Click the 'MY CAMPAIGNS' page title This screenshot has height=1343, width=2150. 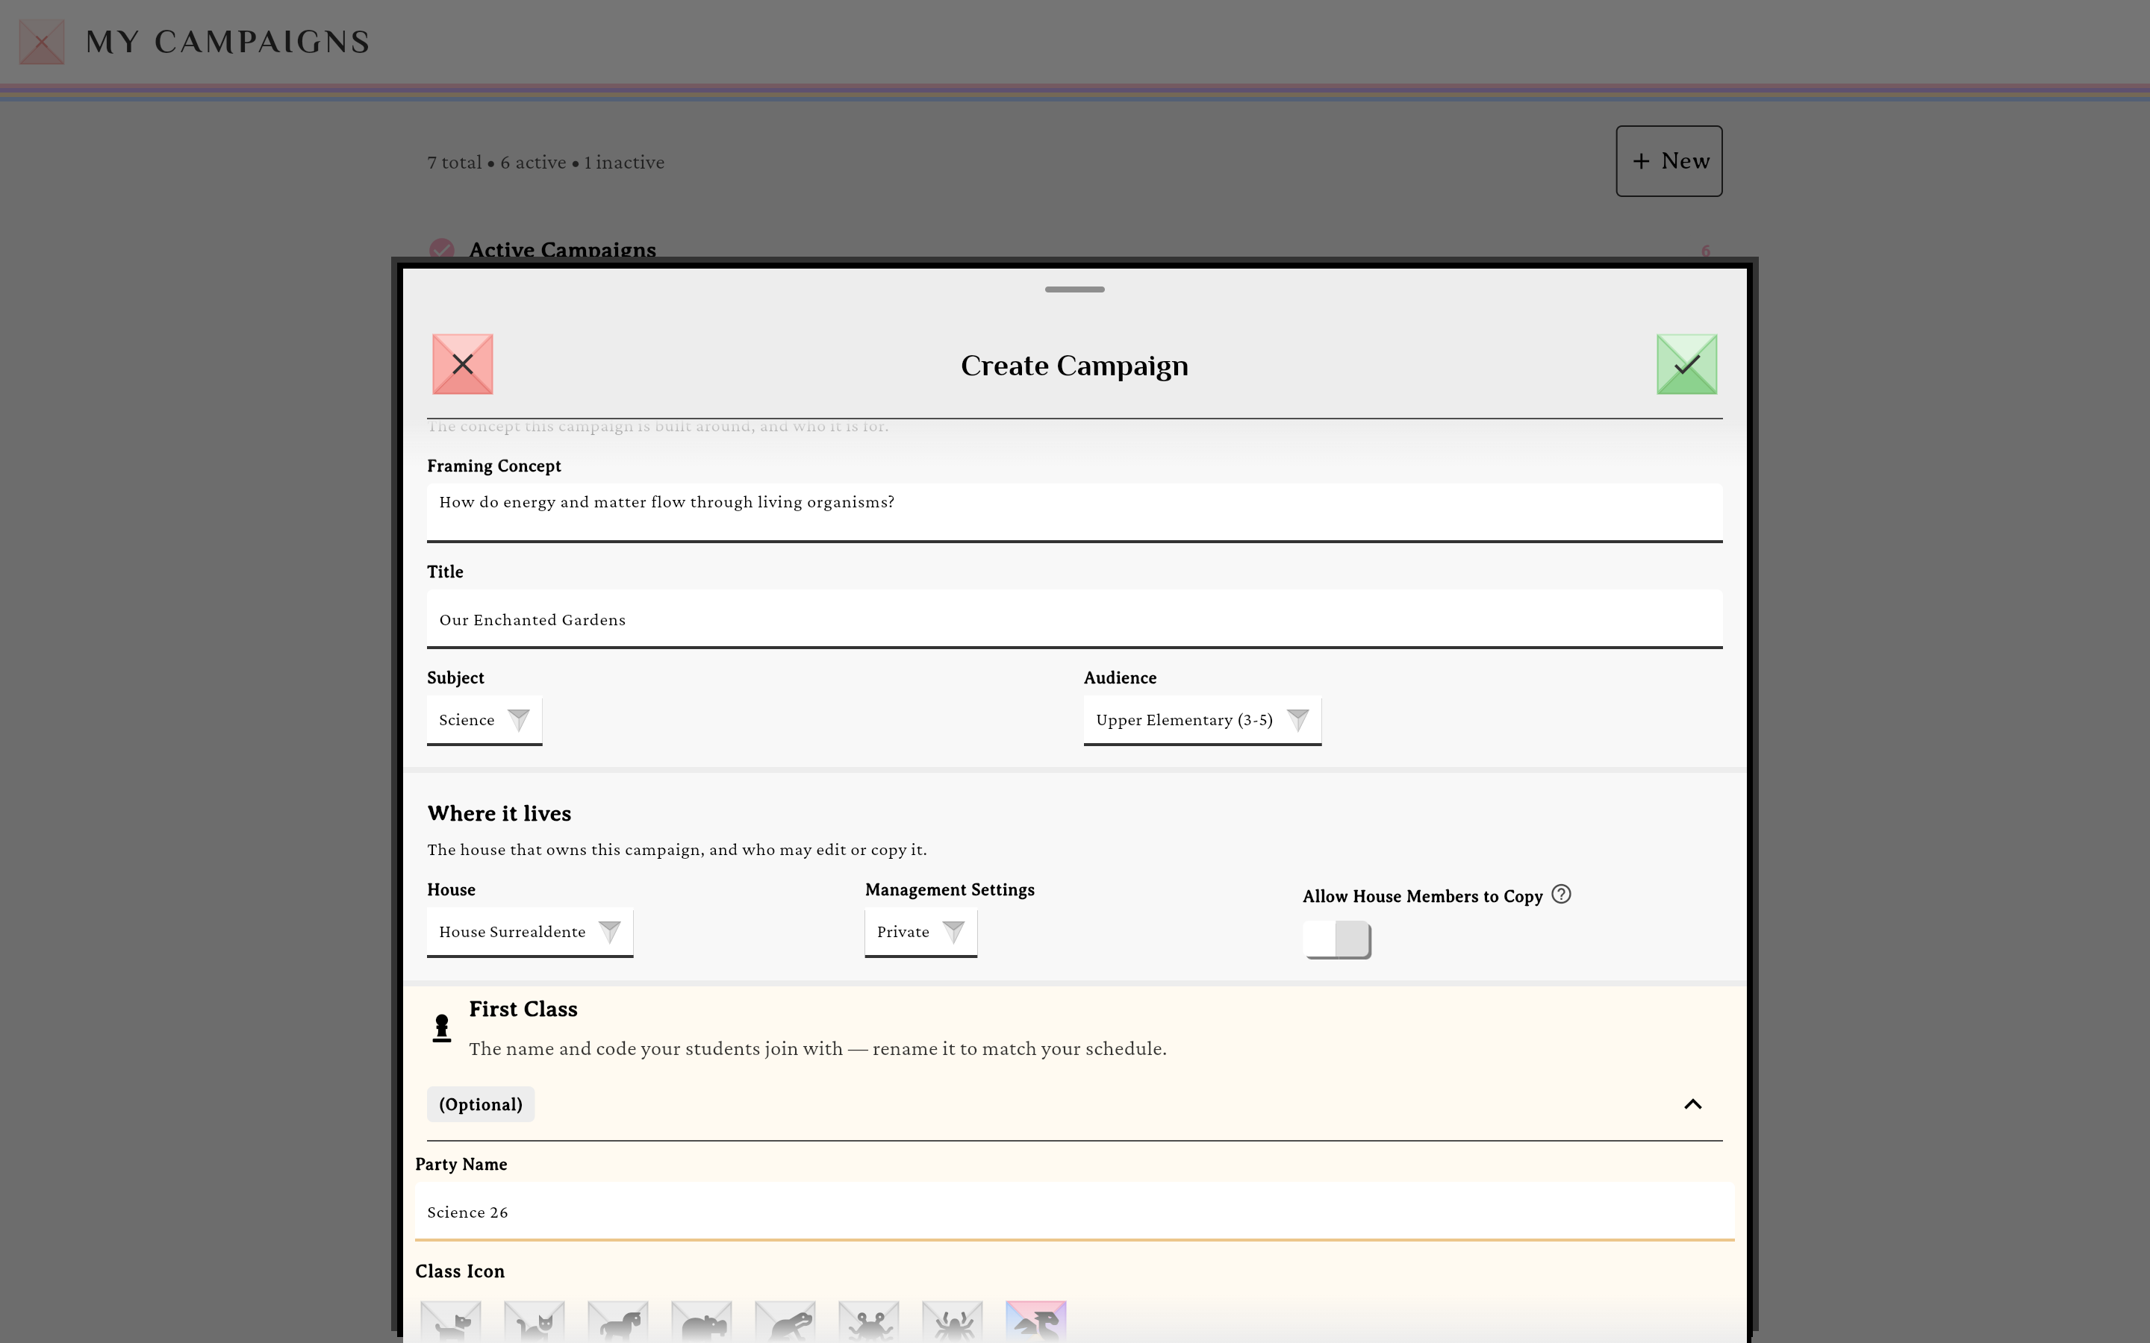(228, 42)
